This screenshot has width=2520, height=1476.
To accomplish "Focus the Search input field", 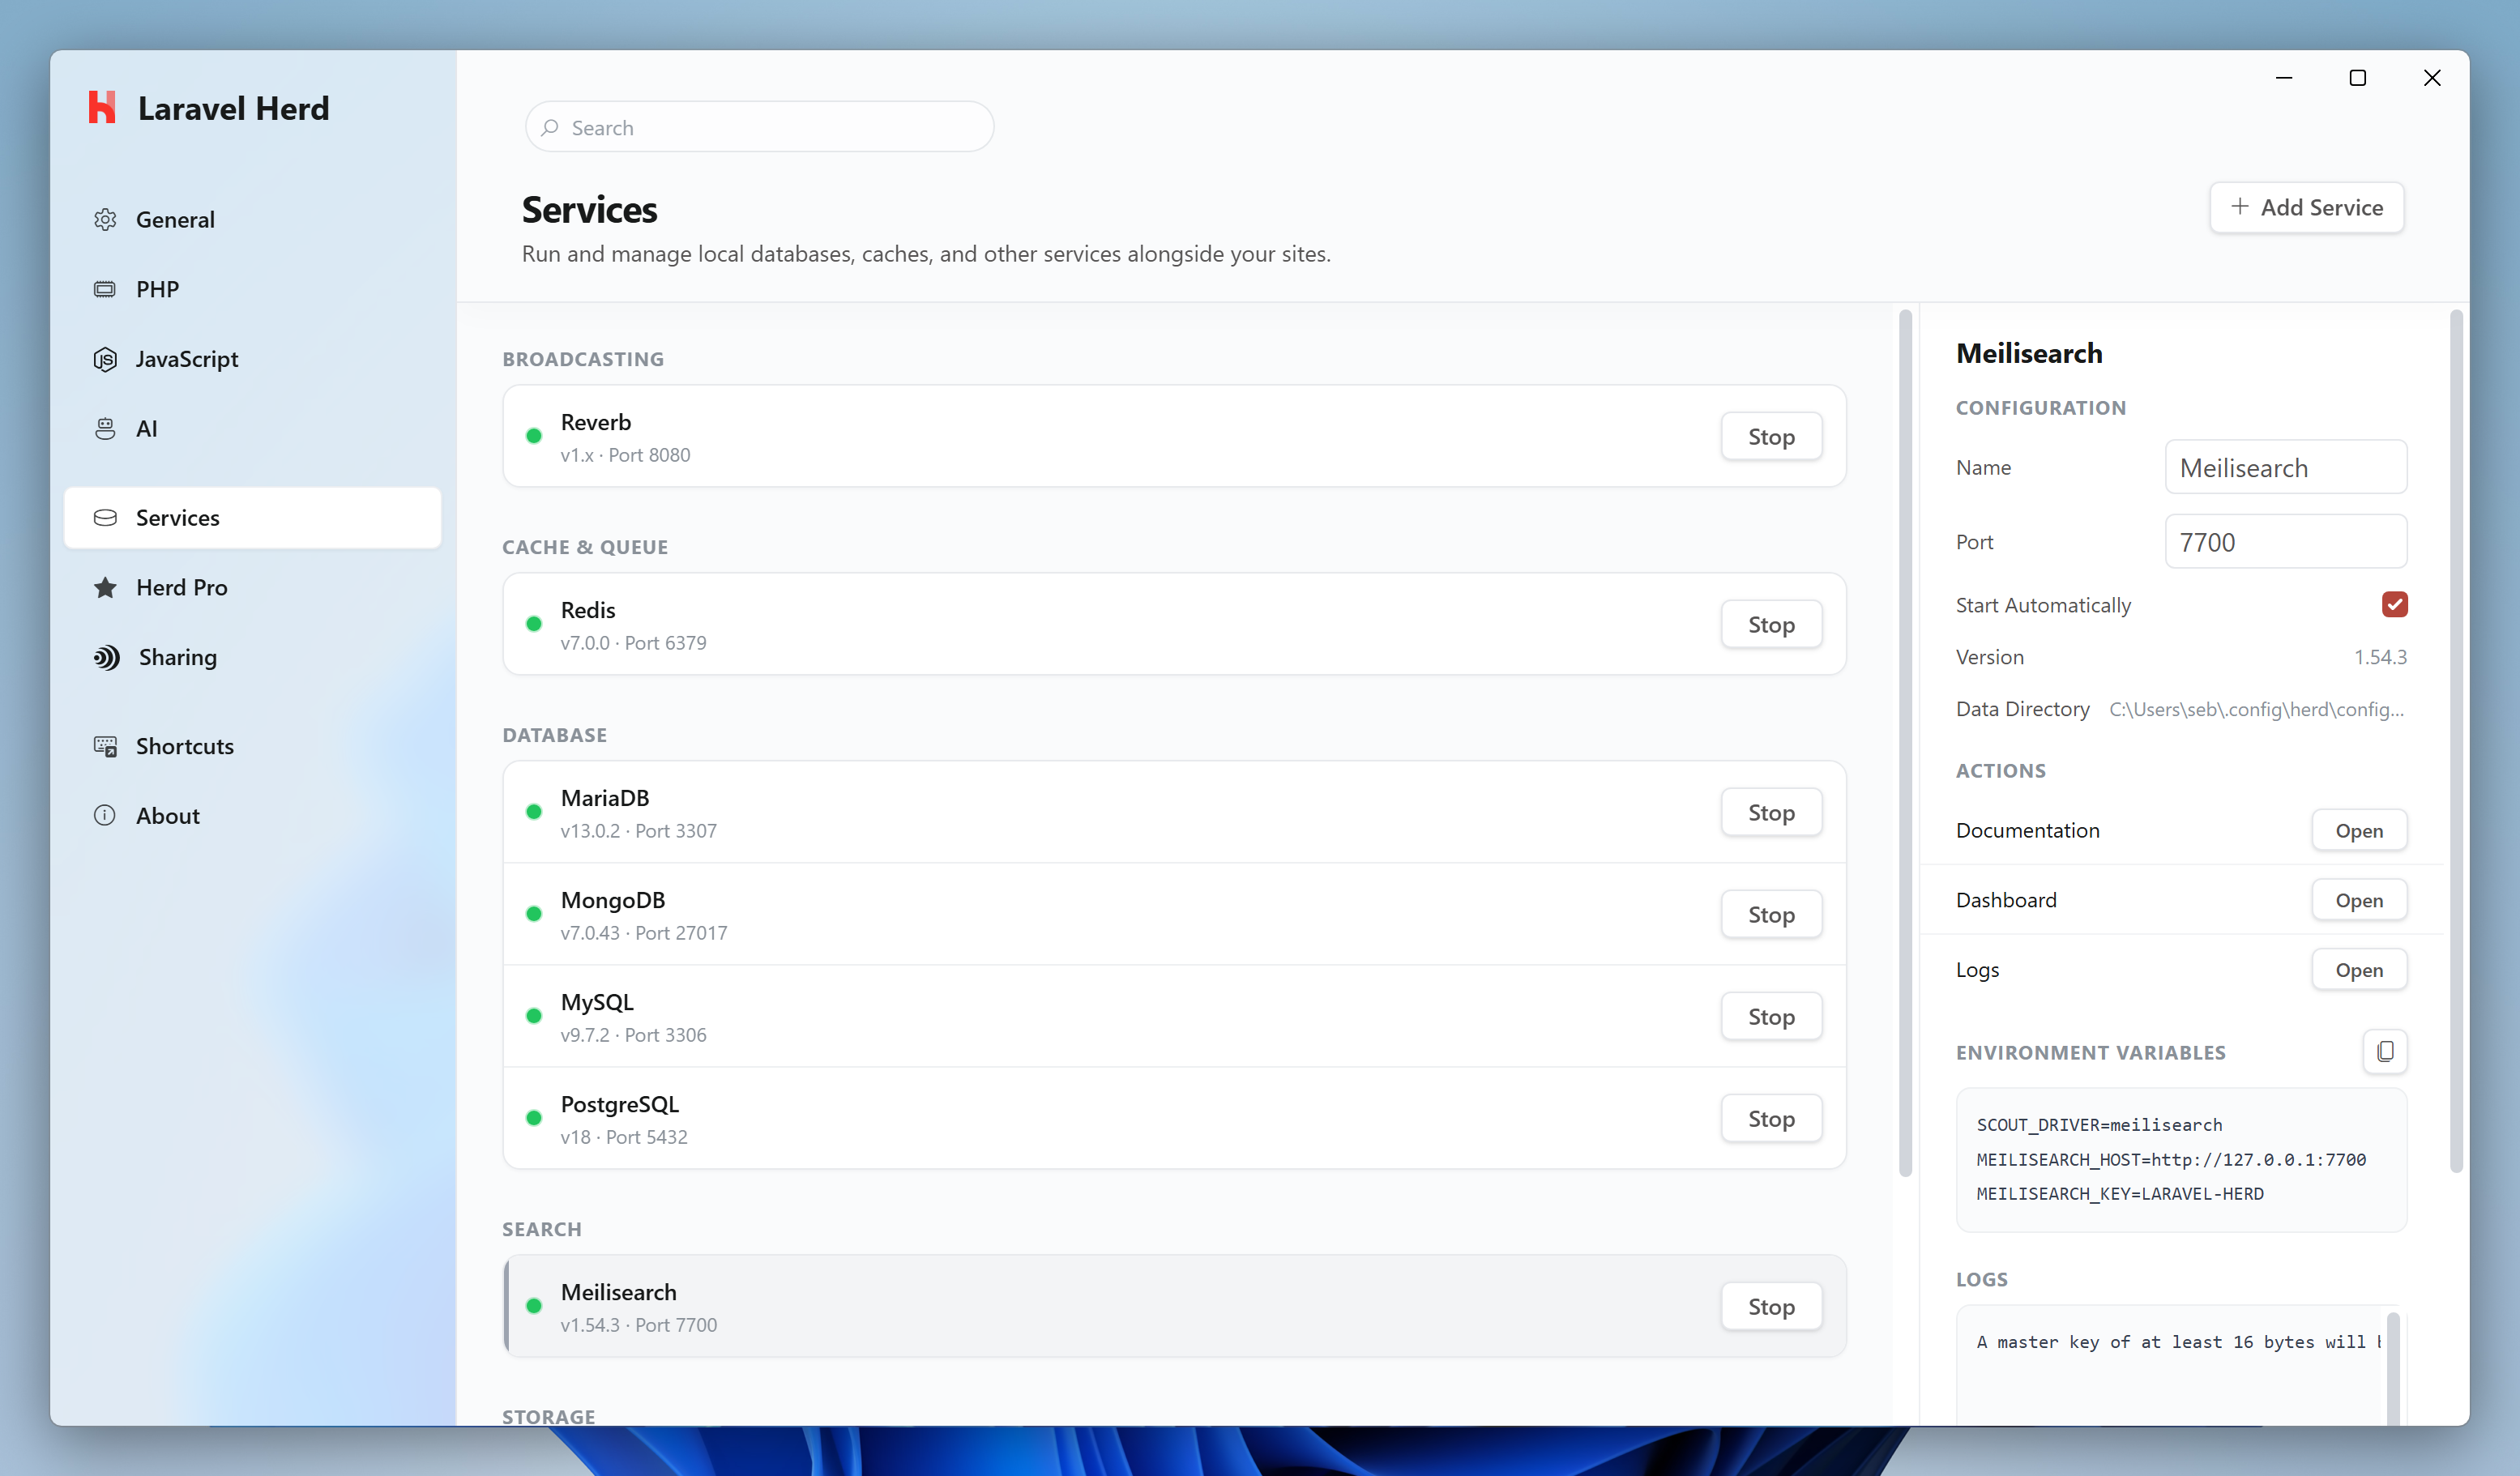I will point(759,127).
